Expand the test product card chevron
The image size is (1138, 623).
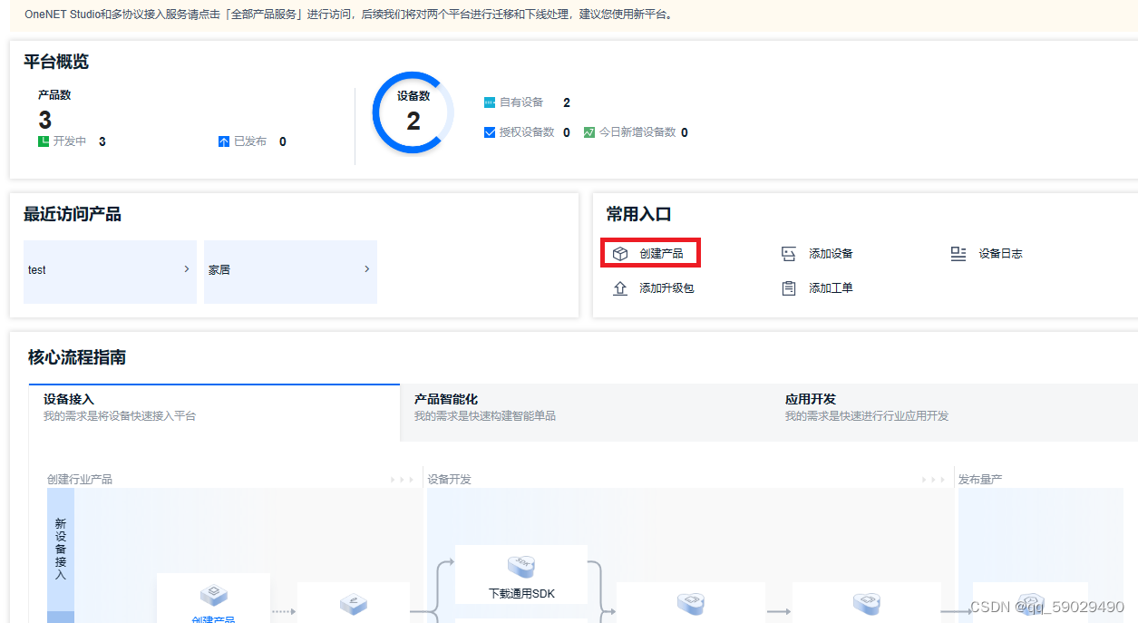click(187, 269)
